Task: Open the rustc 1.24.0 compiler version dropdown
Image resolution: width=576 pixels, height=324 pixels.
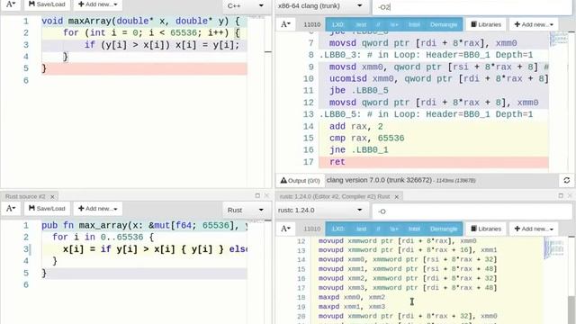Action: point(320,210)
